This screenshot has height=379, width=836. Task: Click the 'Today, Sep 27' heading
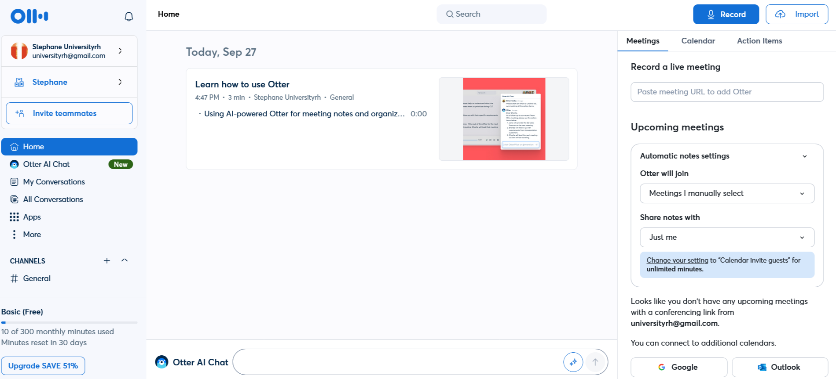pos(221,52)
